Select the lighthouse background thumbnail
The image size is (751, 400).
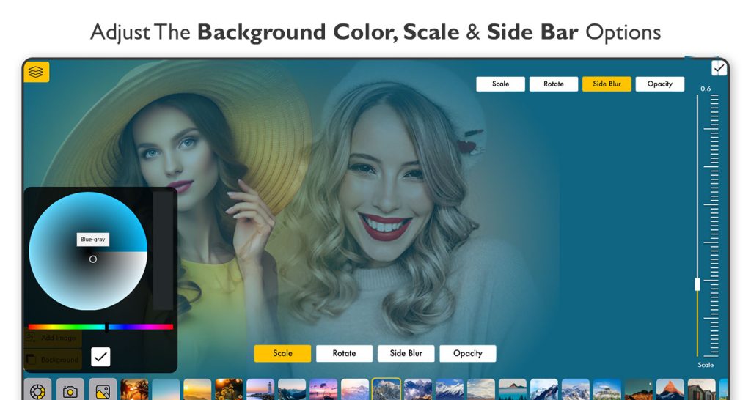click(260, 390)
